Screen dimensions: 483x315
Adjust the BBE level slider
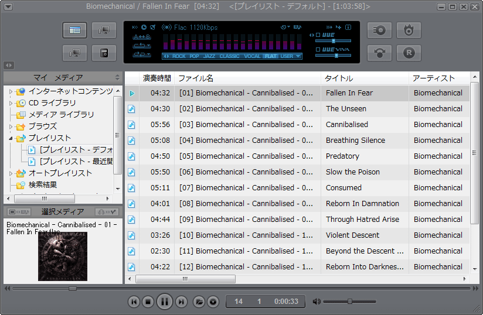point(334,40)
